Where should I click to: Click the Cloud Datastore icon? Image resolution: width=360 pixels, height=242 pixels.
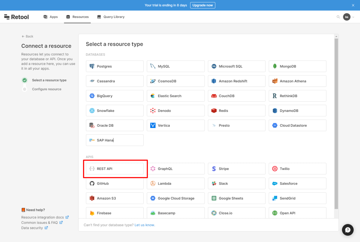click(275, 125)
